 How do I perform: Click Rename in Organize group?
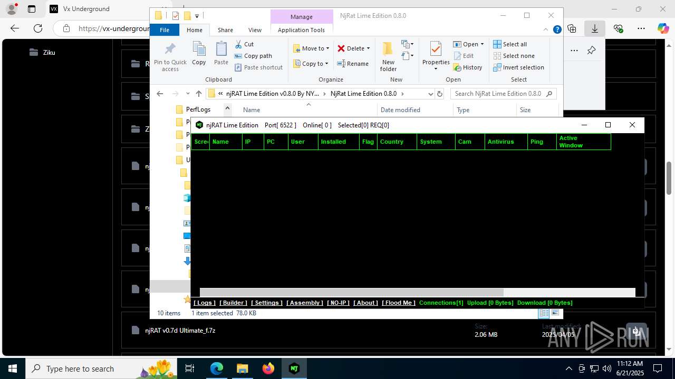point(353,64)
